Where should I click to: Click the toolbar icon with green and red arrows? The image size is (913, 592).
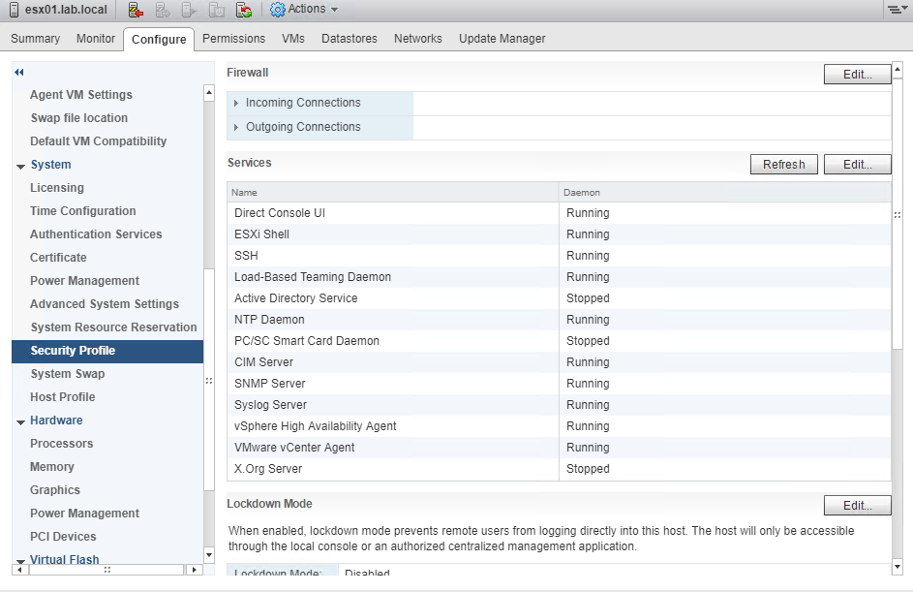(244, 10)
